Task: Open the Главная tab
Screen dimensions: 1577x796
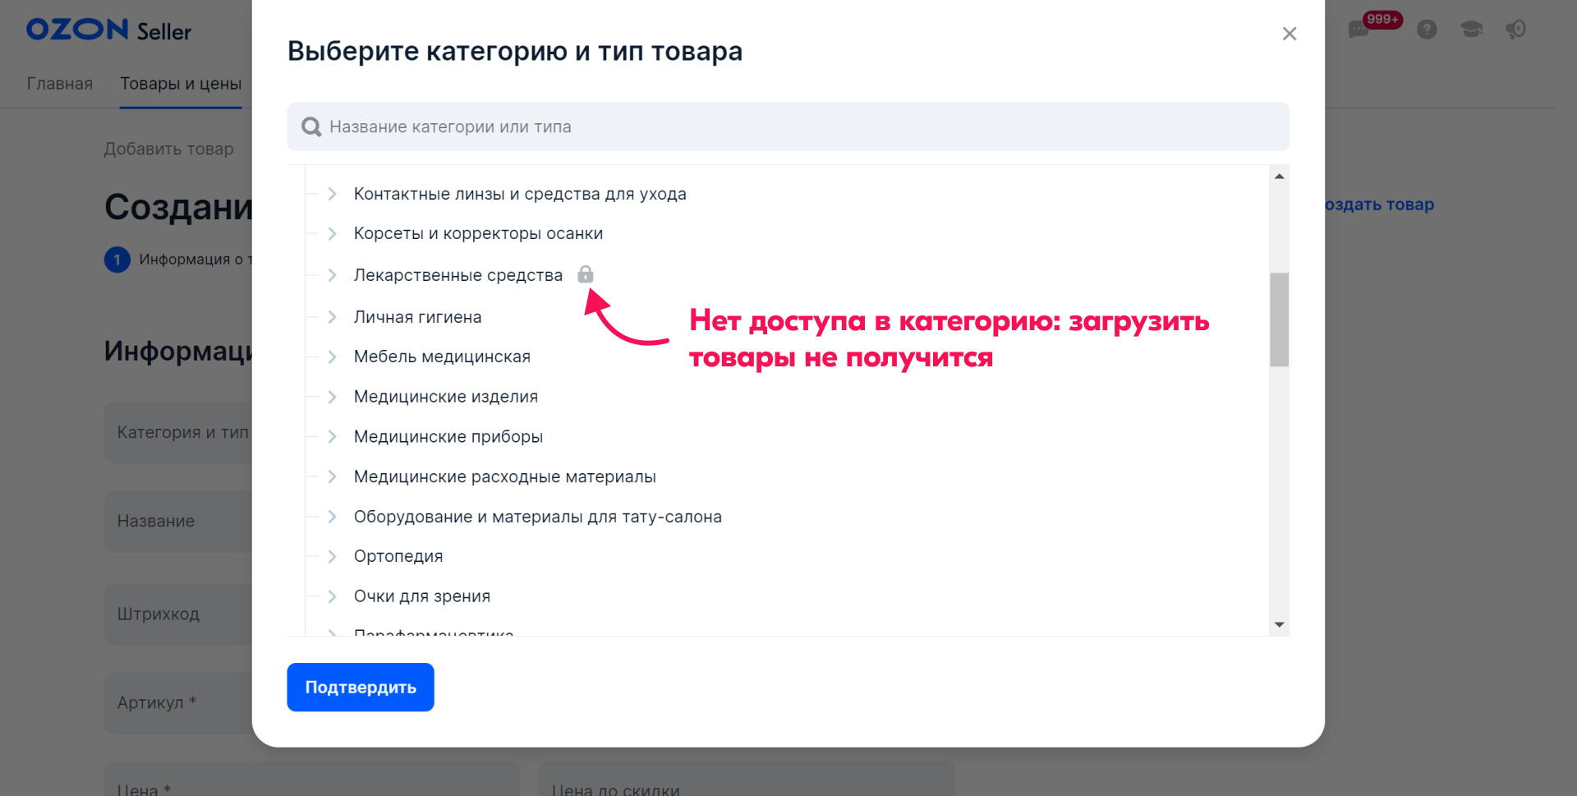Action: coord(59,84)
